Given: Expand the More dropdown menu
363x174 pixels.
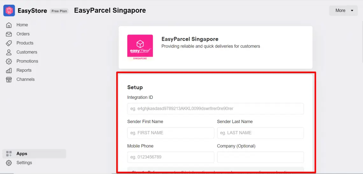Looking at the screenshot, I should [x=343, y=10].
